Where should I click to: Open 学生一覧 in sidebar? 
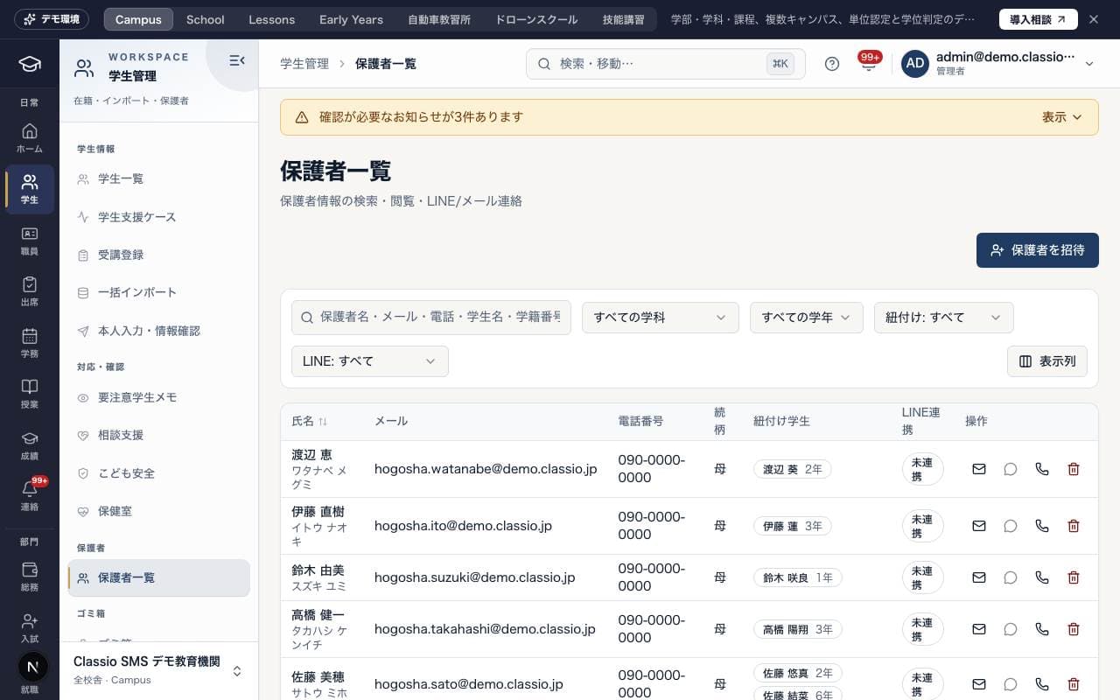point(158,178)
